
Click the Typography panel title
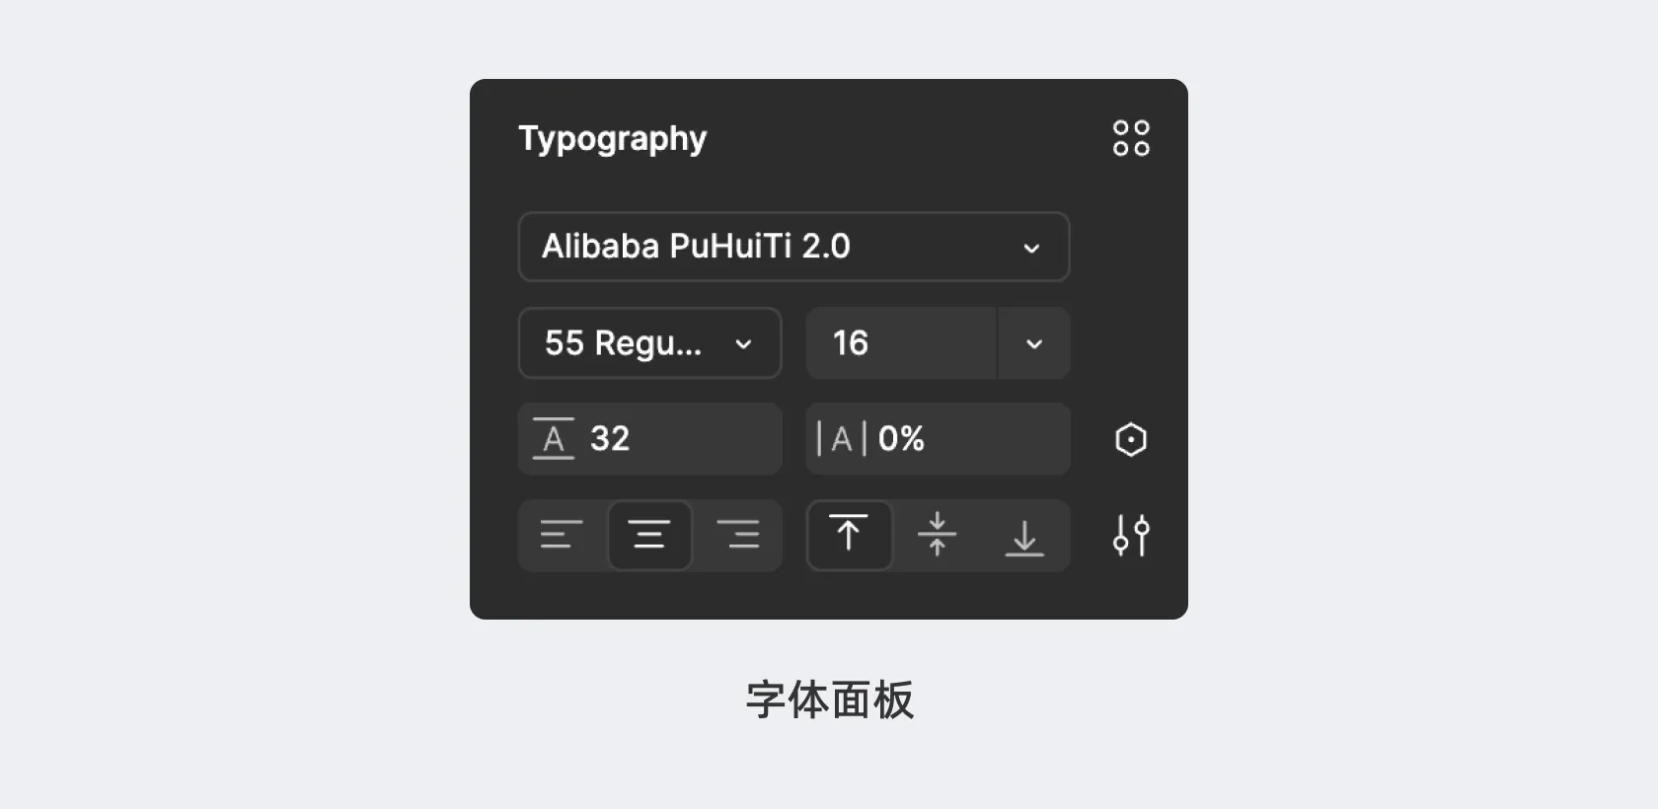pos(612,139)
